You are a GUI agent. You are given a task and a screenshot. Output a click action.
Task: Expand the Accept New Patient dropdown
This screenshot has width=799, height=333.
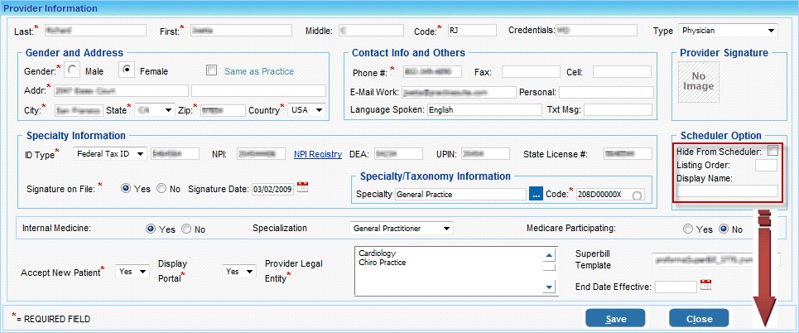[x=132, y=271]
